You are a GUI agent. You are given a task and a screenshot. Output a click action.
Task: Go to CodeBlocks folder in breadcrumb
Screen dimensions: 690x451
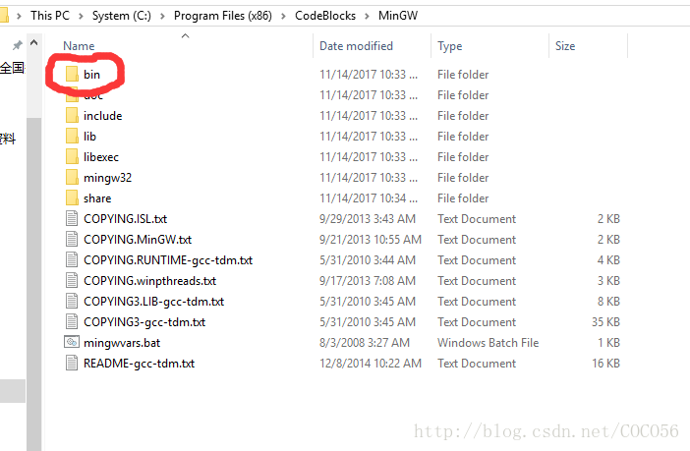pyautogui.click(x=328, y=15)
